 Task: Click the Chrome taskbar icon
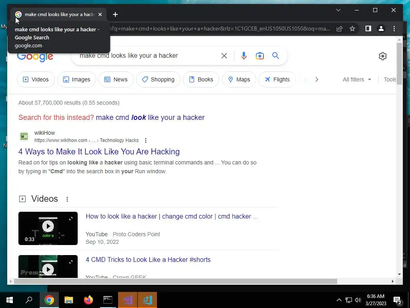pos(49,300)
